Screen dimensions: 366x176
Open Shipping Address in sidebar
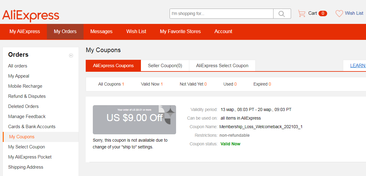(26, 167)
